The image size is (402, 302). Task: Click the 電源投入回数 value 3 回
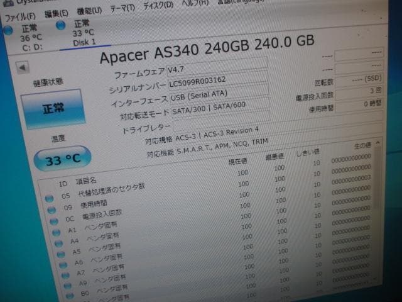click(359, 92)
